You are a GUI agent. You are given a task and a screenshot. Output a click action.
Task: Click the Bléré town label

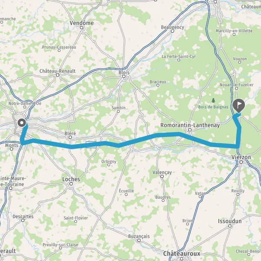click(x=70, y=134)
